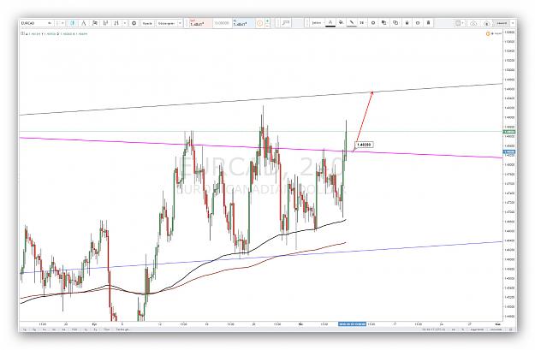Click the orange clock alert icon

(x=259, y=23)
